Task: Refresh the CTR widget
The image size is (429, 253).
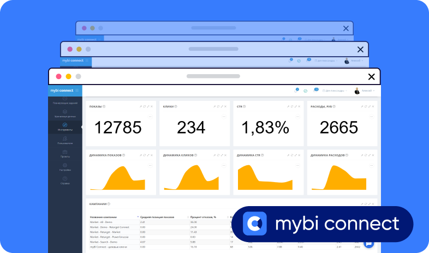Action: (292, 106)
